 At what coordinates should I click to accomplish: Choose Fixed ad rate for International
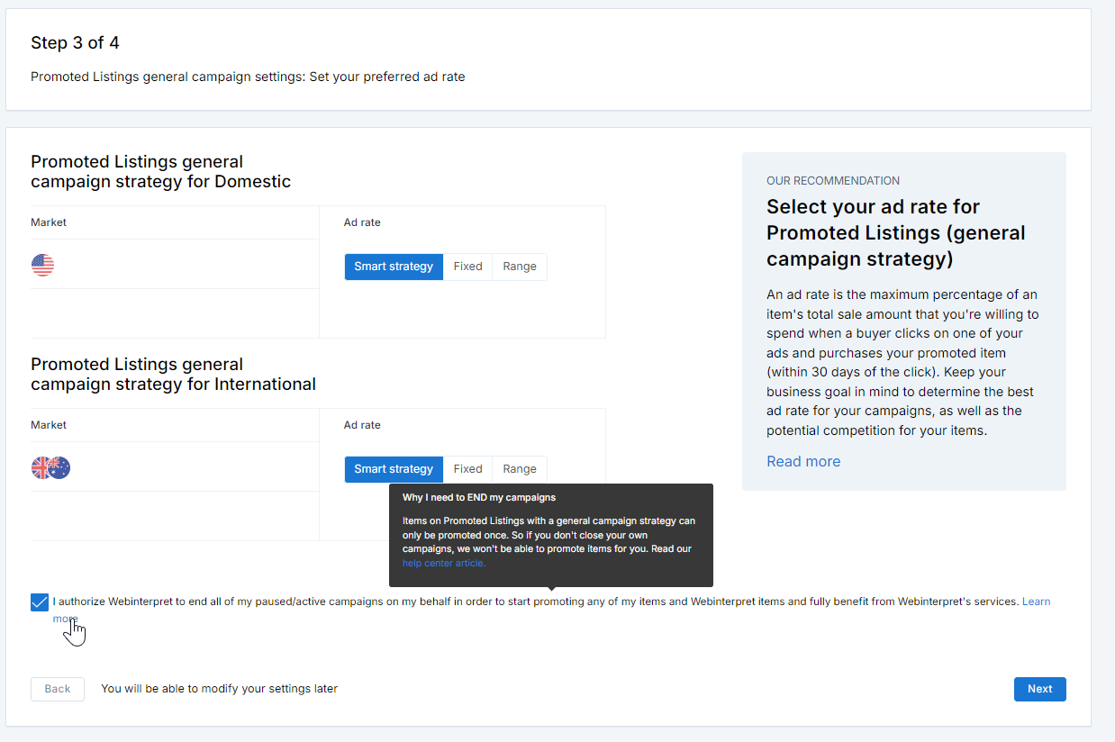[x=468, y=469]
